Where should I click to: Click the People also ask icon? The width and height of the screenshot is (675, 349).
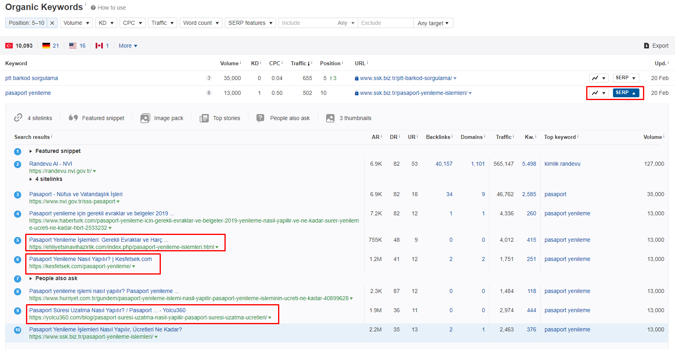tap(260, 118)
